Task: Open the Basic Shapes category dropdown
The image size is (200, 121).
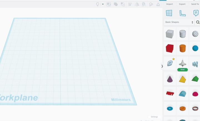Action: click(x=179, y=22)
